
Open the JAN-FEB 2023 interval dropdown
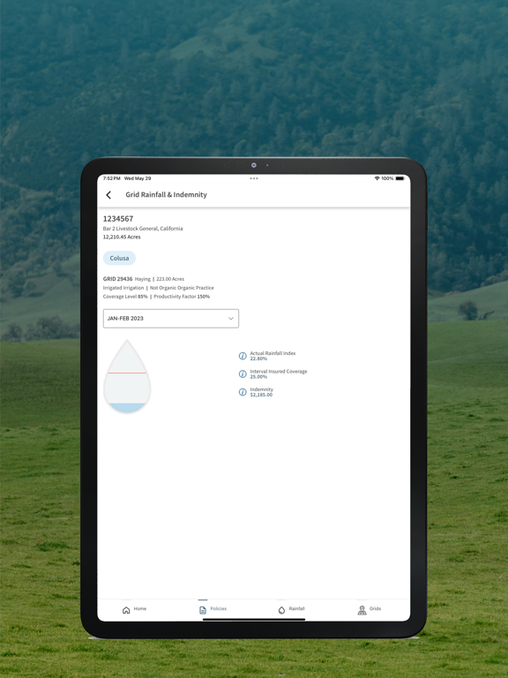coord(170,318)
